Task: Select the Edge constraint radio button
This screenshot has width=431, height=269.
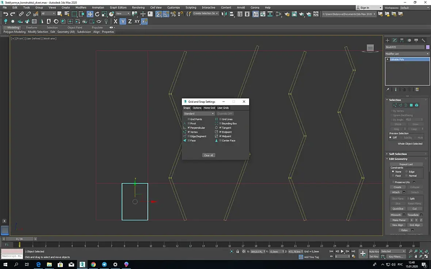Action: pyautogui.click(x=407, y=172)
